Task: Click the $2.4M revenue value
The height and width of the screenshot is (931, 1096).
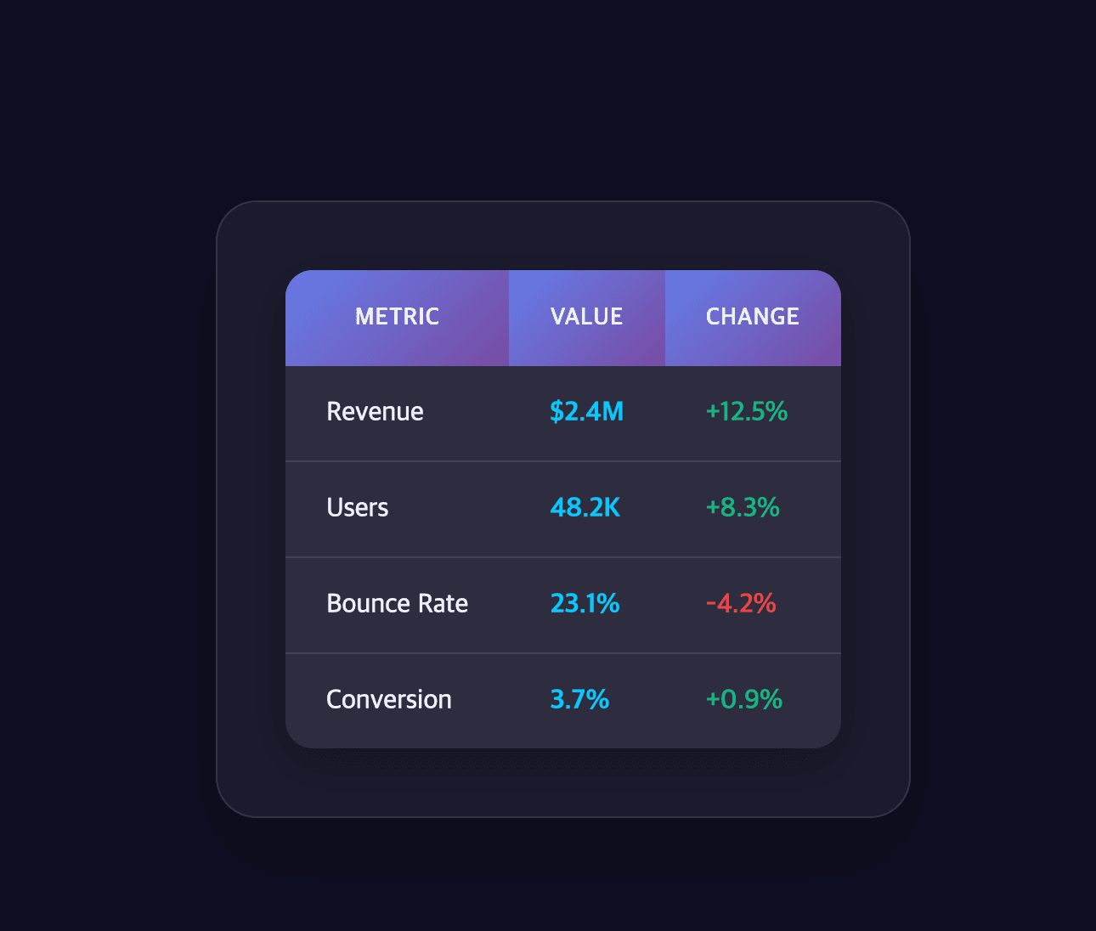Action: pyautogui.click(x=586, y=412)
